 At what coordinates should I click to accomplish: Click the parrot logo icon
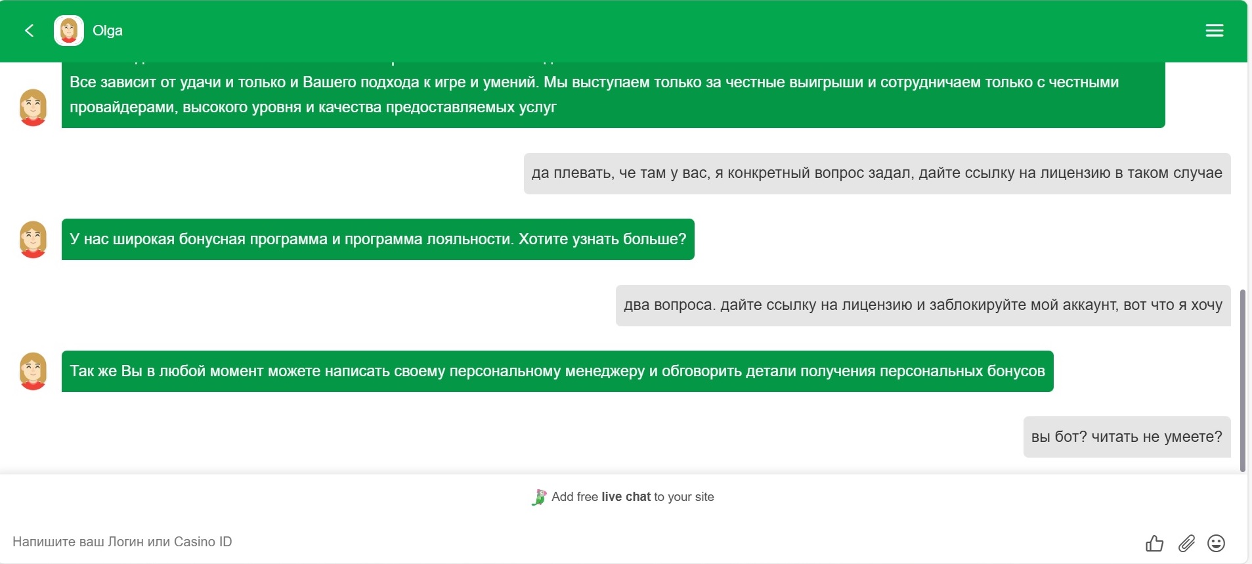click(539, 498)
